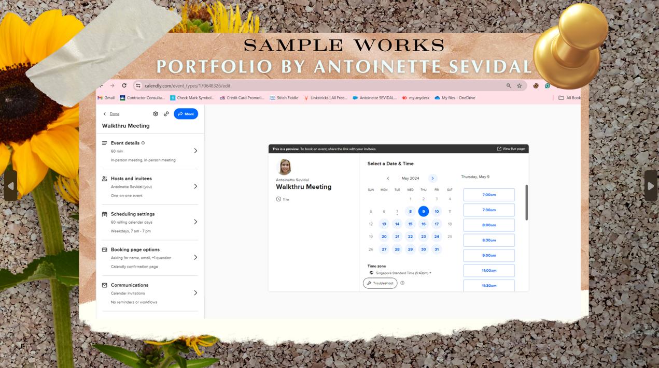Click the Scheduling settings calendar icon
Viewport: 659px width, 368px height.
pyautogui.click(x=105, y=214)
